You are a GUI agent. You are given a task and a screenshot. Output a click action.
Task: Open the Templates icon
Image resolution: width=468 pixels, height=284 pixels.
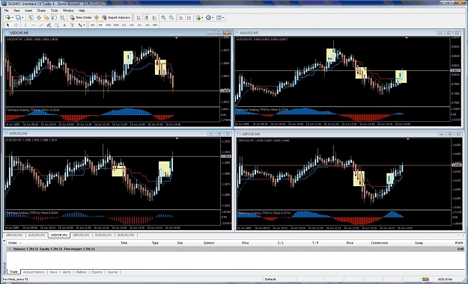pyautogui.click(x=219, y=18)
